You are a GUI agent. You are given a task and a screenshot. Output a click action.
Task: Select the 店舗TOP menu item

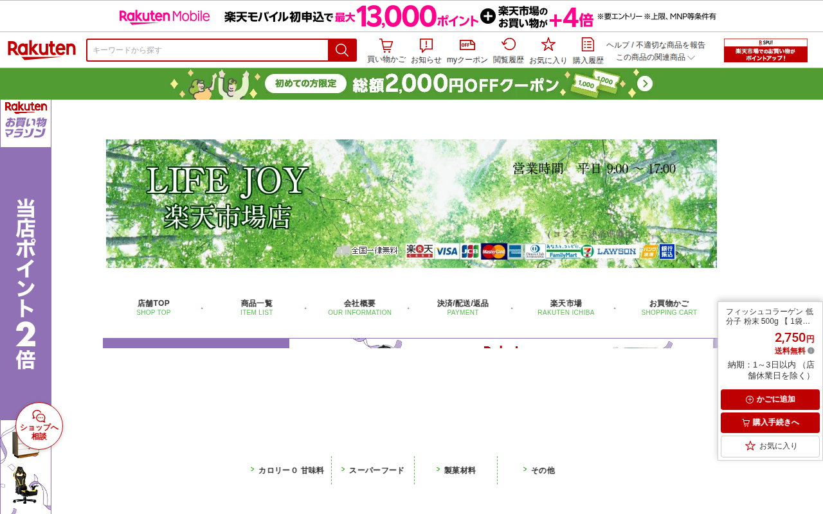point(154,308)
